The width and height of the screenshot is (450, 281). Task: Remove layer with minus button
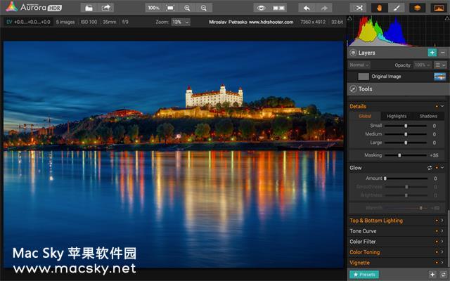pyautogui.click(x=443, y=53)
